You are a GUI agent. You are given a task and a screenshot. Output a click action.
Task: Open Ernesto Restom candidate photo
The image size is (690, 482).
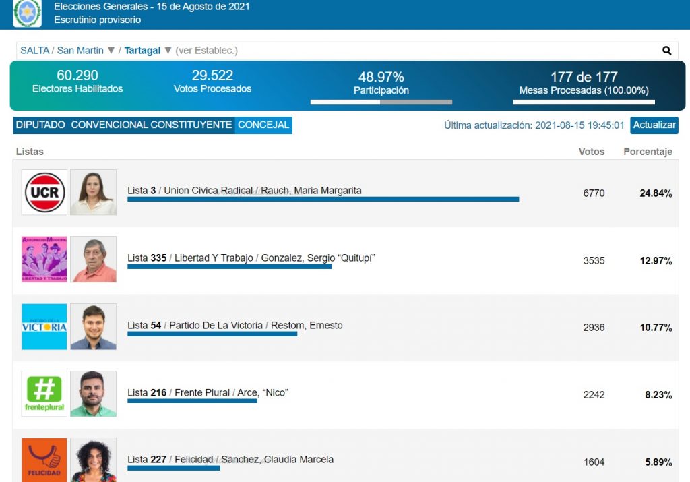[93, 327]
